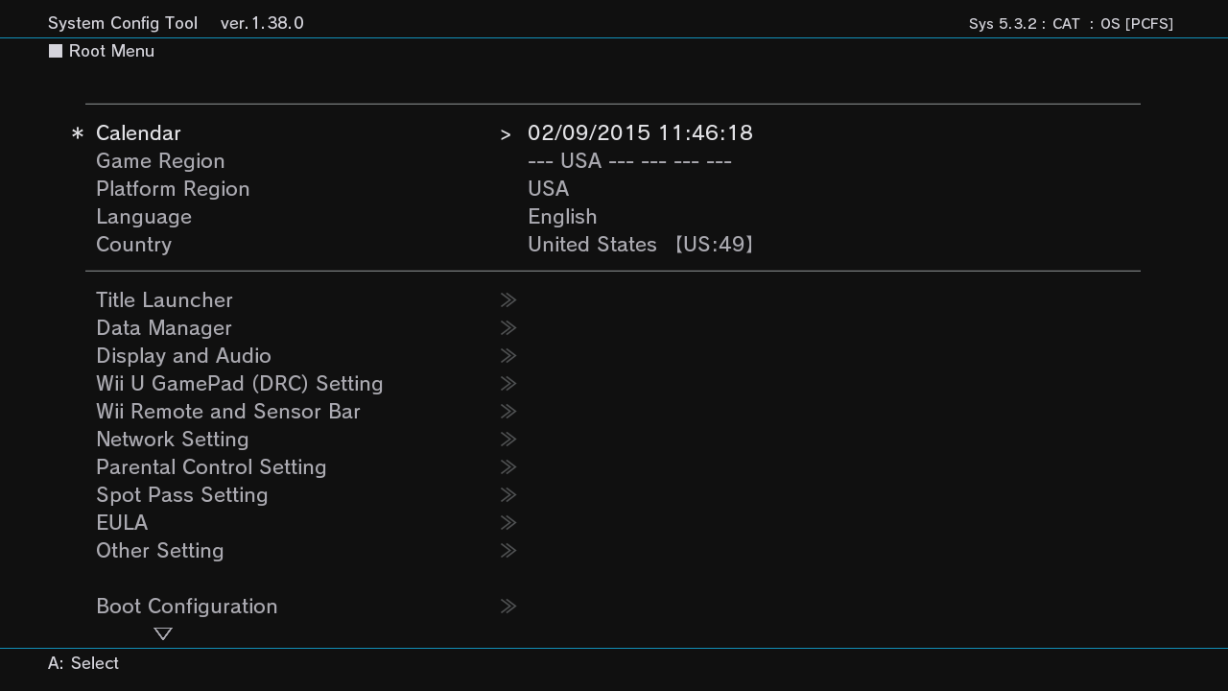The width and height of the screenshot is (1228, 691).
Task: Click the calendar date and time value
Action: 641,133
